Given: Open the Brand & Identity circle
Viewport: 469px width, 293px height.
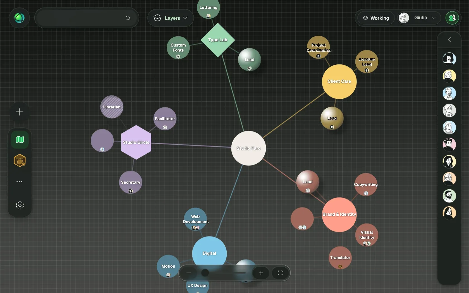Looking at the screenshot, I should tap(339, 214).
